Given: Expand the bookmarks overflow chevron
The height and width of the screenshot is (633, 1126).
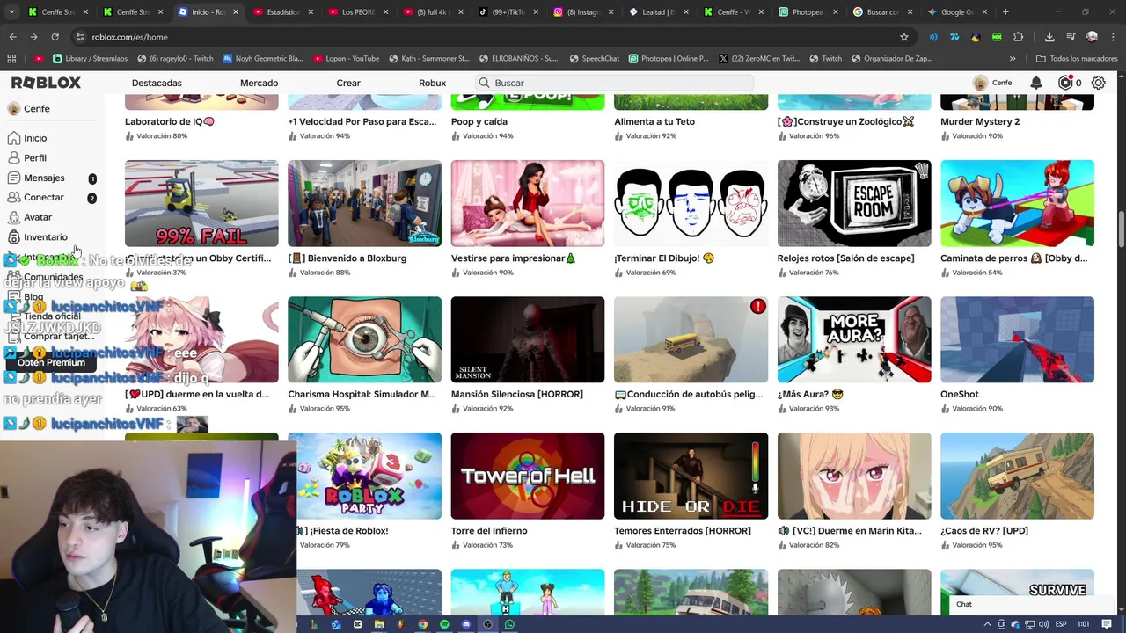Looking at the screenshot, I should coord(1013,59).
